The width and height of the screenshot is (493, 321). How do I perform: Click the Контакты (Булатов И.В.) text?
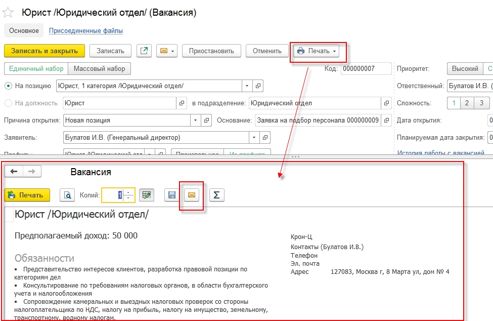pos(327,247)
